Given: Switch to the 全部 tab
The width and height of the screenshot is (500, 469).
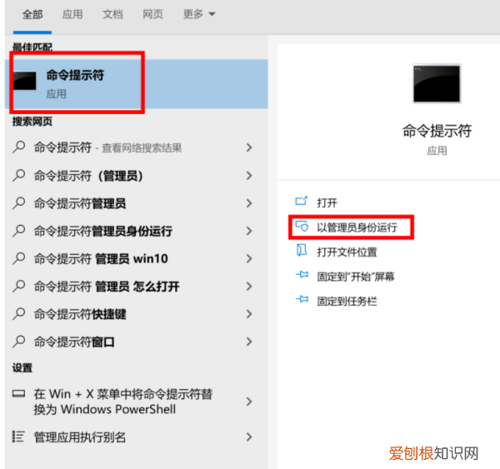Looking at the screenshot, I should pyautogui.click(x=32, y=15).
